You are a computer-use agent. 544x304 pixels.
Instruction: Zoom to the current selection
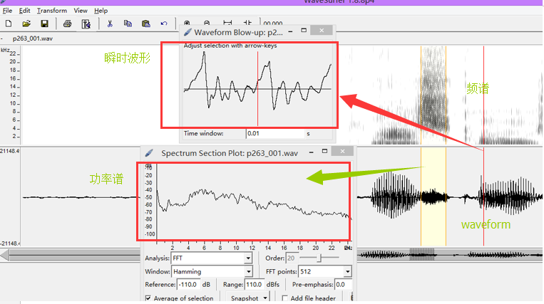coord(247,23)
